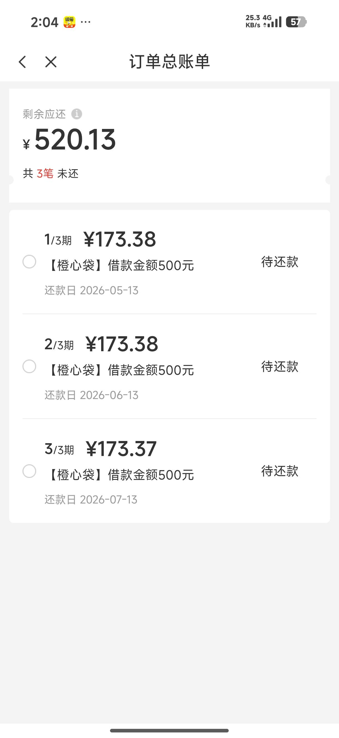Open the ¥173.37 third installment amount
This screenshot has width=339, height=738.
click(121, 449)
